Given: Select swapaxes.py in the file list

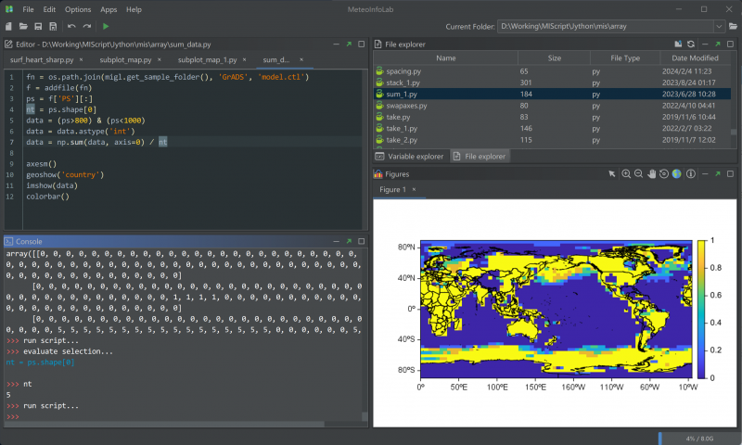Looking at the screenshot, I should 406,106.
